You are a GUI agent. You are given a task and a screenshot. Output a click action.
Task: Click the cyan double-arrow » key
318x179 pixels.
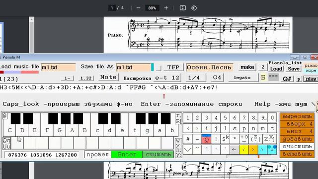[272, 150]
